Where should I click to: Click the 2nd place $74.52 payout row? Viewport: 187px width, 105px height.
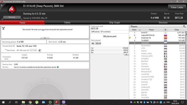(110, 50)
